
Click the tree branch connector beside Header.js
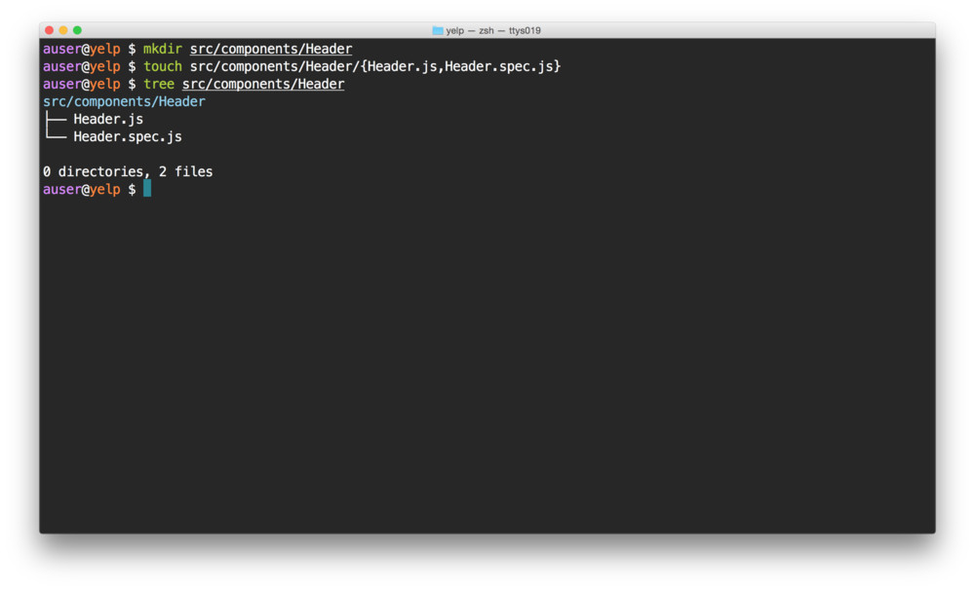56,119
